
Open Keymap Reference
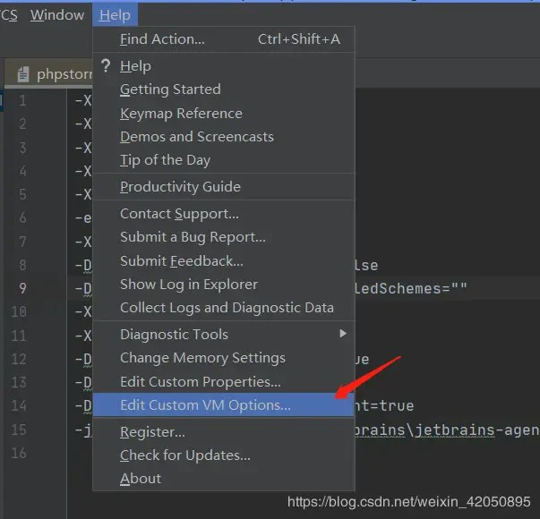tap(181, 113)
